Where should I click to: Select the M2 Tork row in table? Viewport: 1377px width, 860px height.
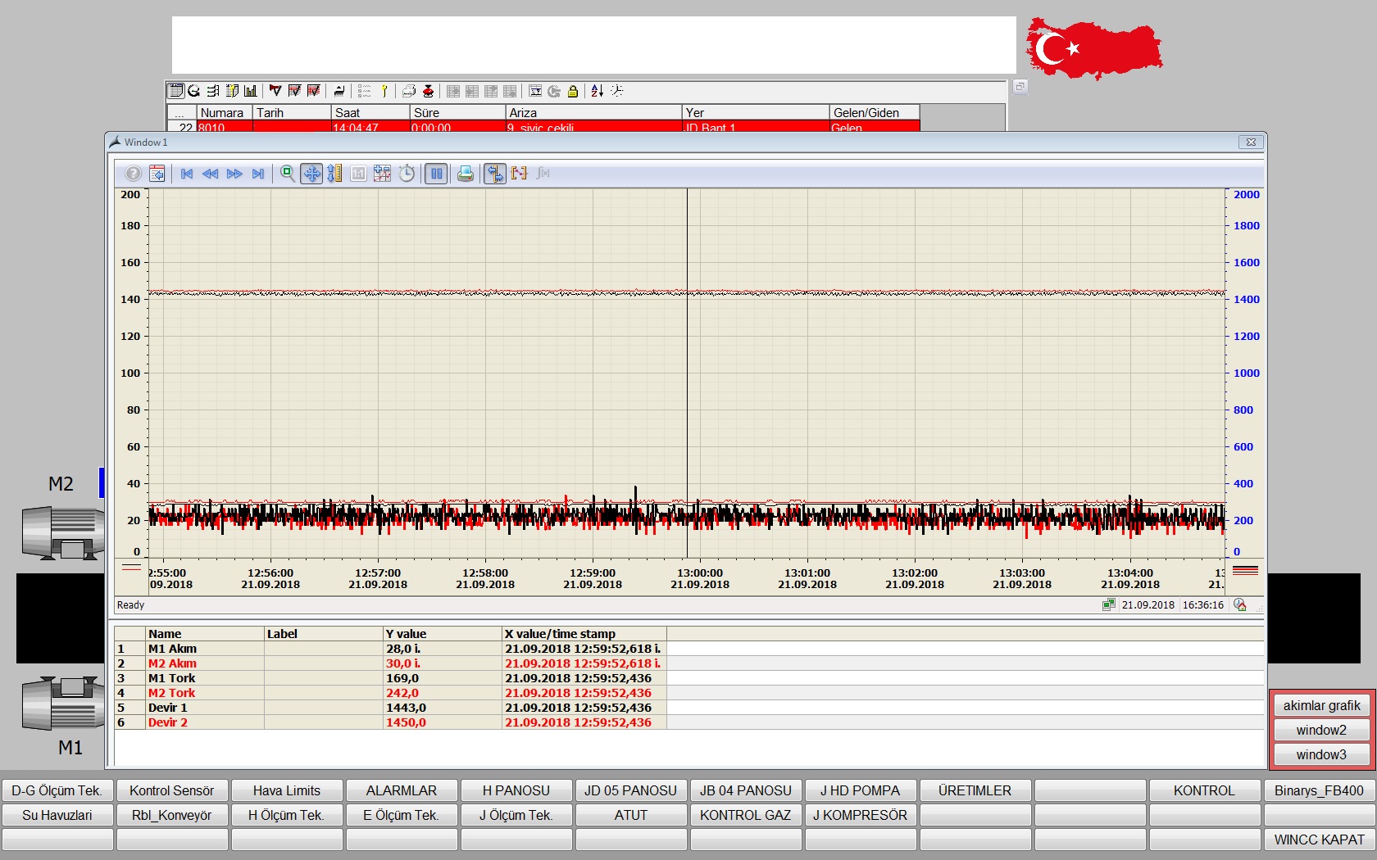(x=172, y=693)
